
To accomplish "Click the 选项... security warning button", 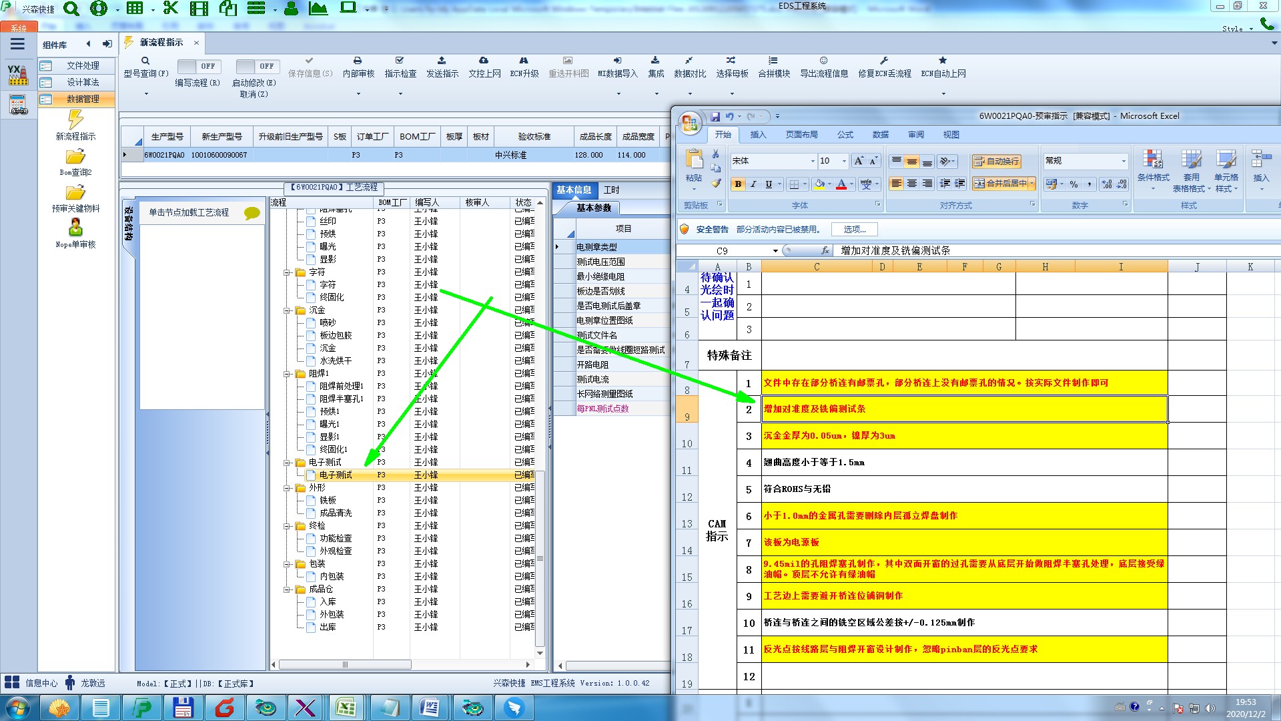I will [854, 230].
